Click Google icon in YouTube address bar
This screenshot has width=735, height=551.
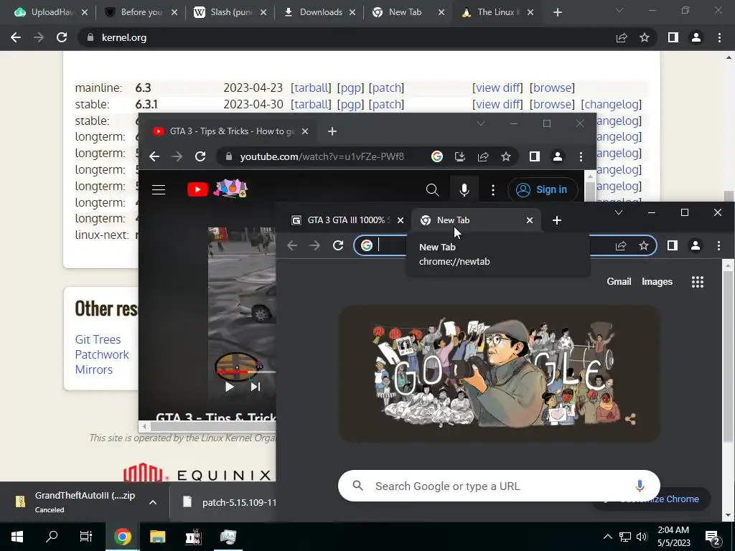[x=437, y=156]
